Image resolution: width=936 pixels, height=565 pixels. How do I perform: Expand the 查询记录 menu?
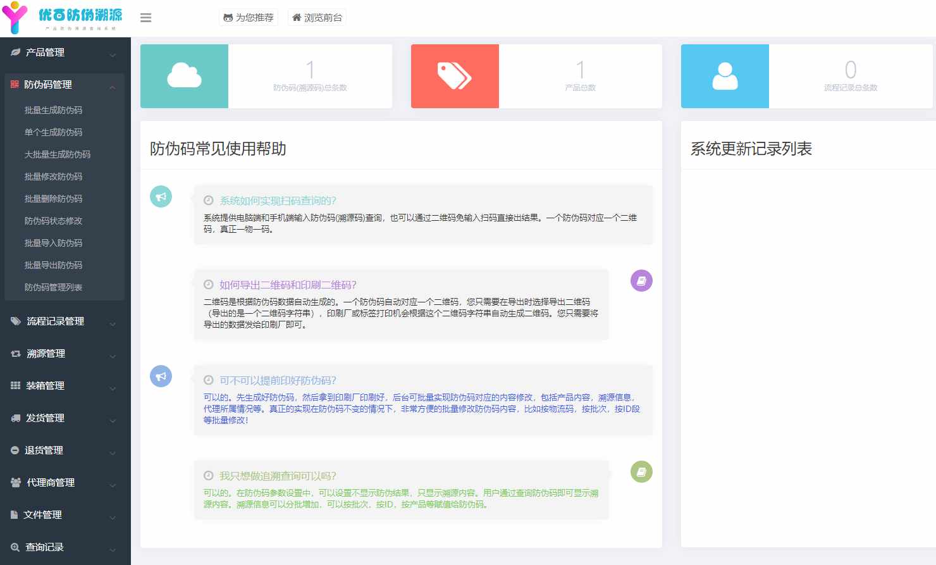click(63, 547)
